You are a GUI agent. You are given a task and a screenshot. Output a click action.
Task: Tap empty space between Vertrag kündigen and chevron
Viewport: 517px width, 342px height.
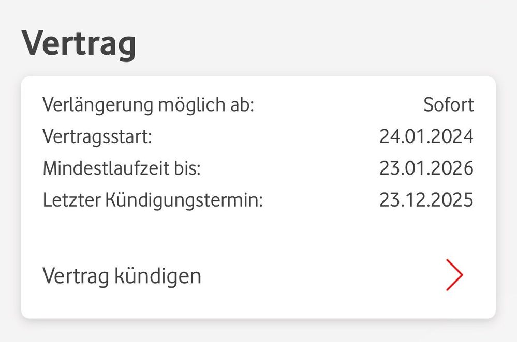pyautogui.click(x=321, y=276)
